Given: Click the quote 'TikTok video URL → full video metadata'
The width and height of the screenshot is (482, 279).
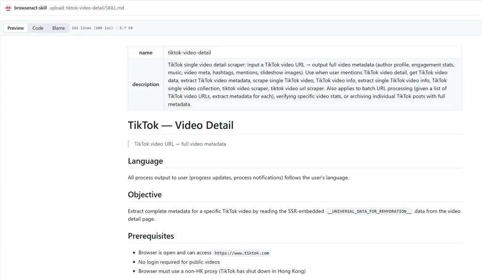Looking at the screenshot, I should [180, 144].
